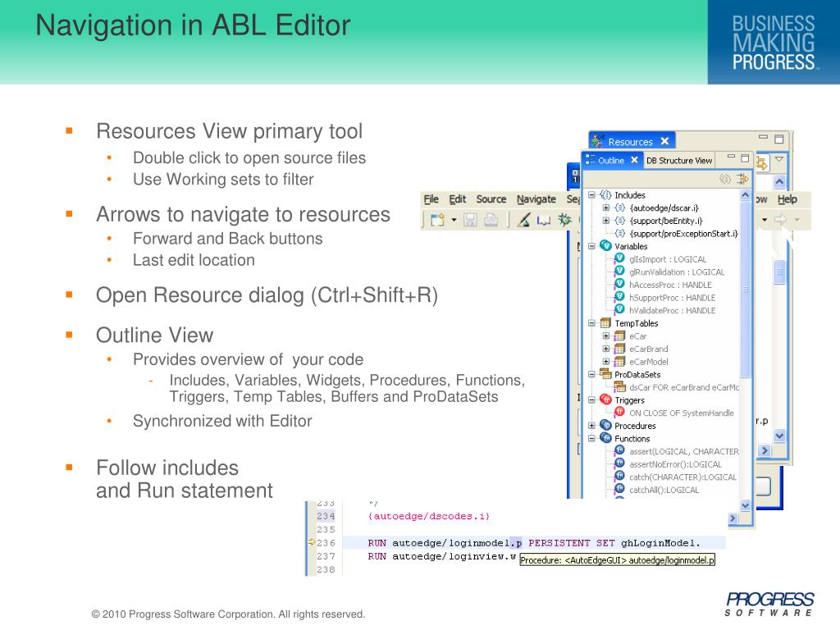
Task: Close the Resources tab
Action: pos(664,141)
